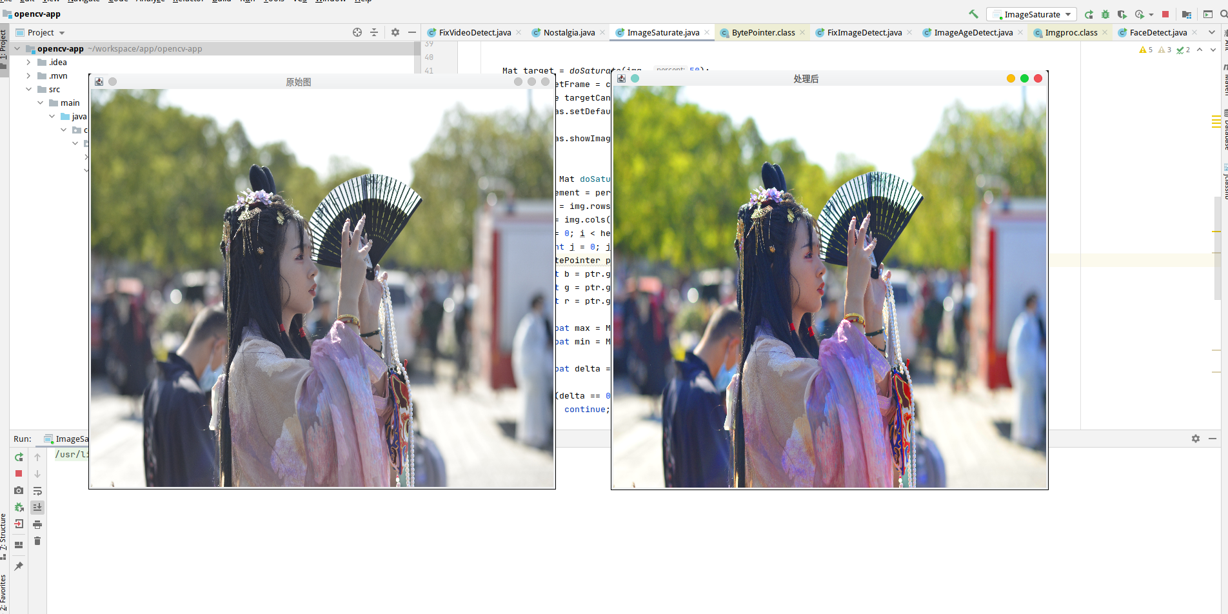
Task: Click Restore Layout icon in Run panel
Action: [x=19, y=545]
